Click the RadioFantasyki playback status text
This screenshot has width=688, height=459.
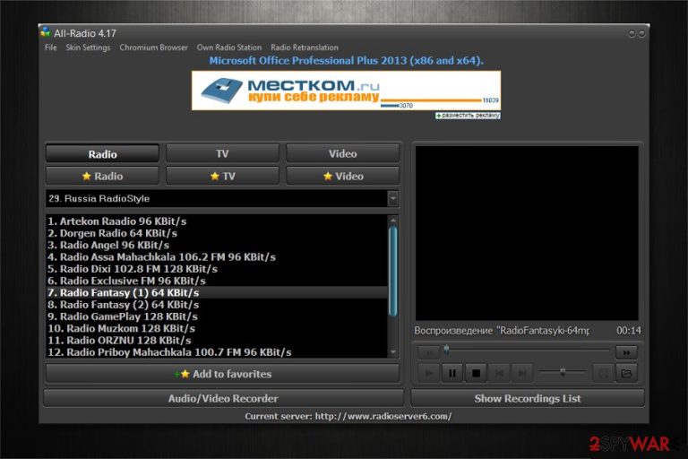coord(502,330)
